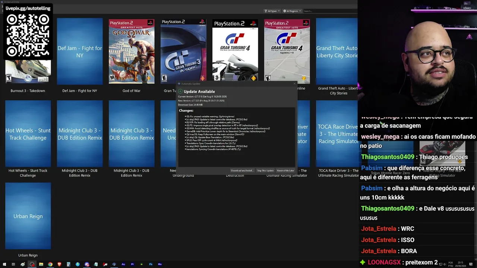This screenshot has height=268, width=477.
Task: Click "GS: Fix unused variable warning" change entry
Action: (x=210, y=117)
